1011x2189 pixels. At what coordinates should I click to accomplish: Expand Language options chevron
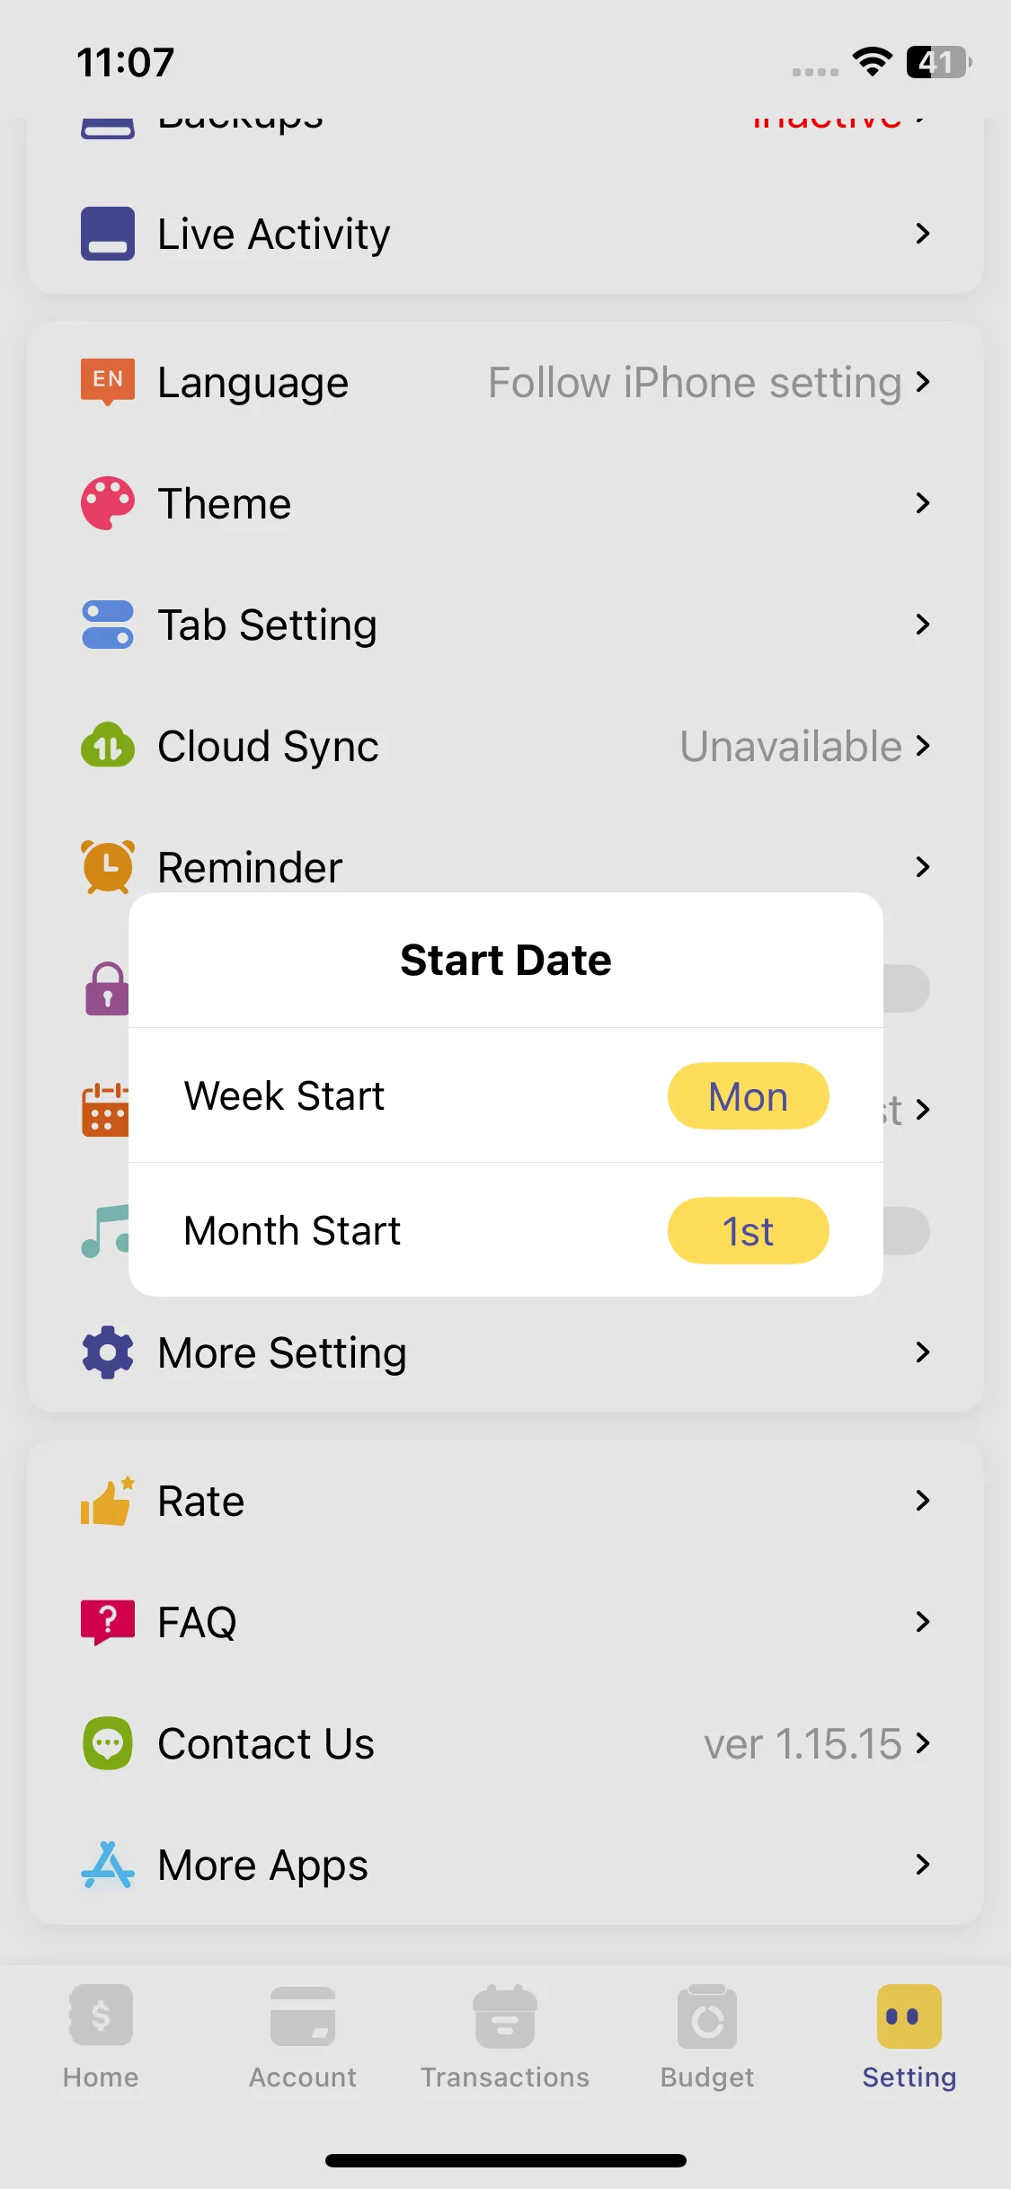[922, 382]
